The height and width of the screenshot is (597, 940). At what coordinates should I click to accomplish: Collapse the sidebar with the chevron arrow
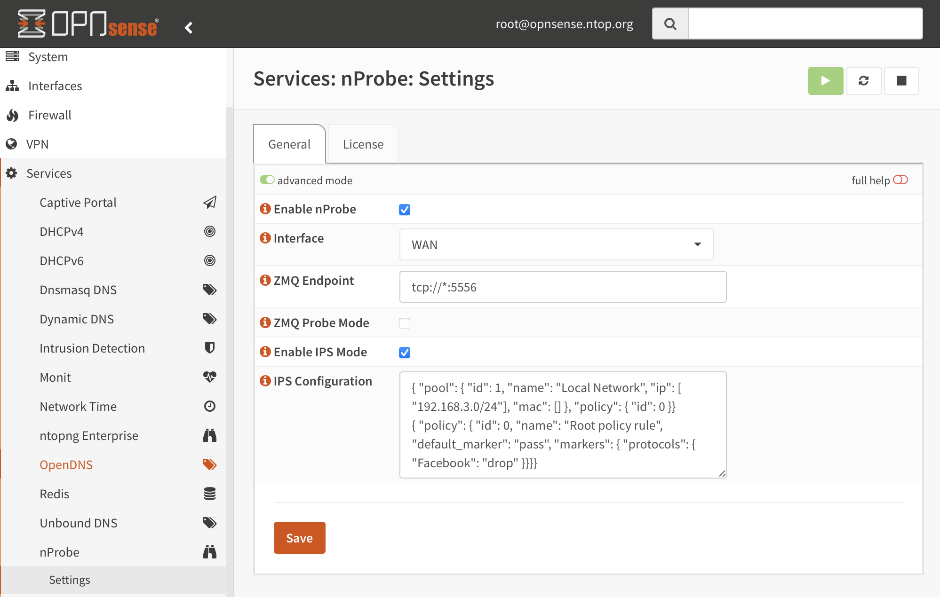click(x=189, y=28)
